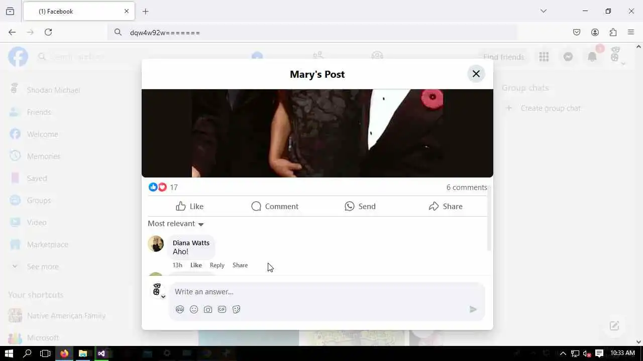Insert an avatar sticker in comment
The height and width of the screenshot is (361, 643).
pos(180,309)
